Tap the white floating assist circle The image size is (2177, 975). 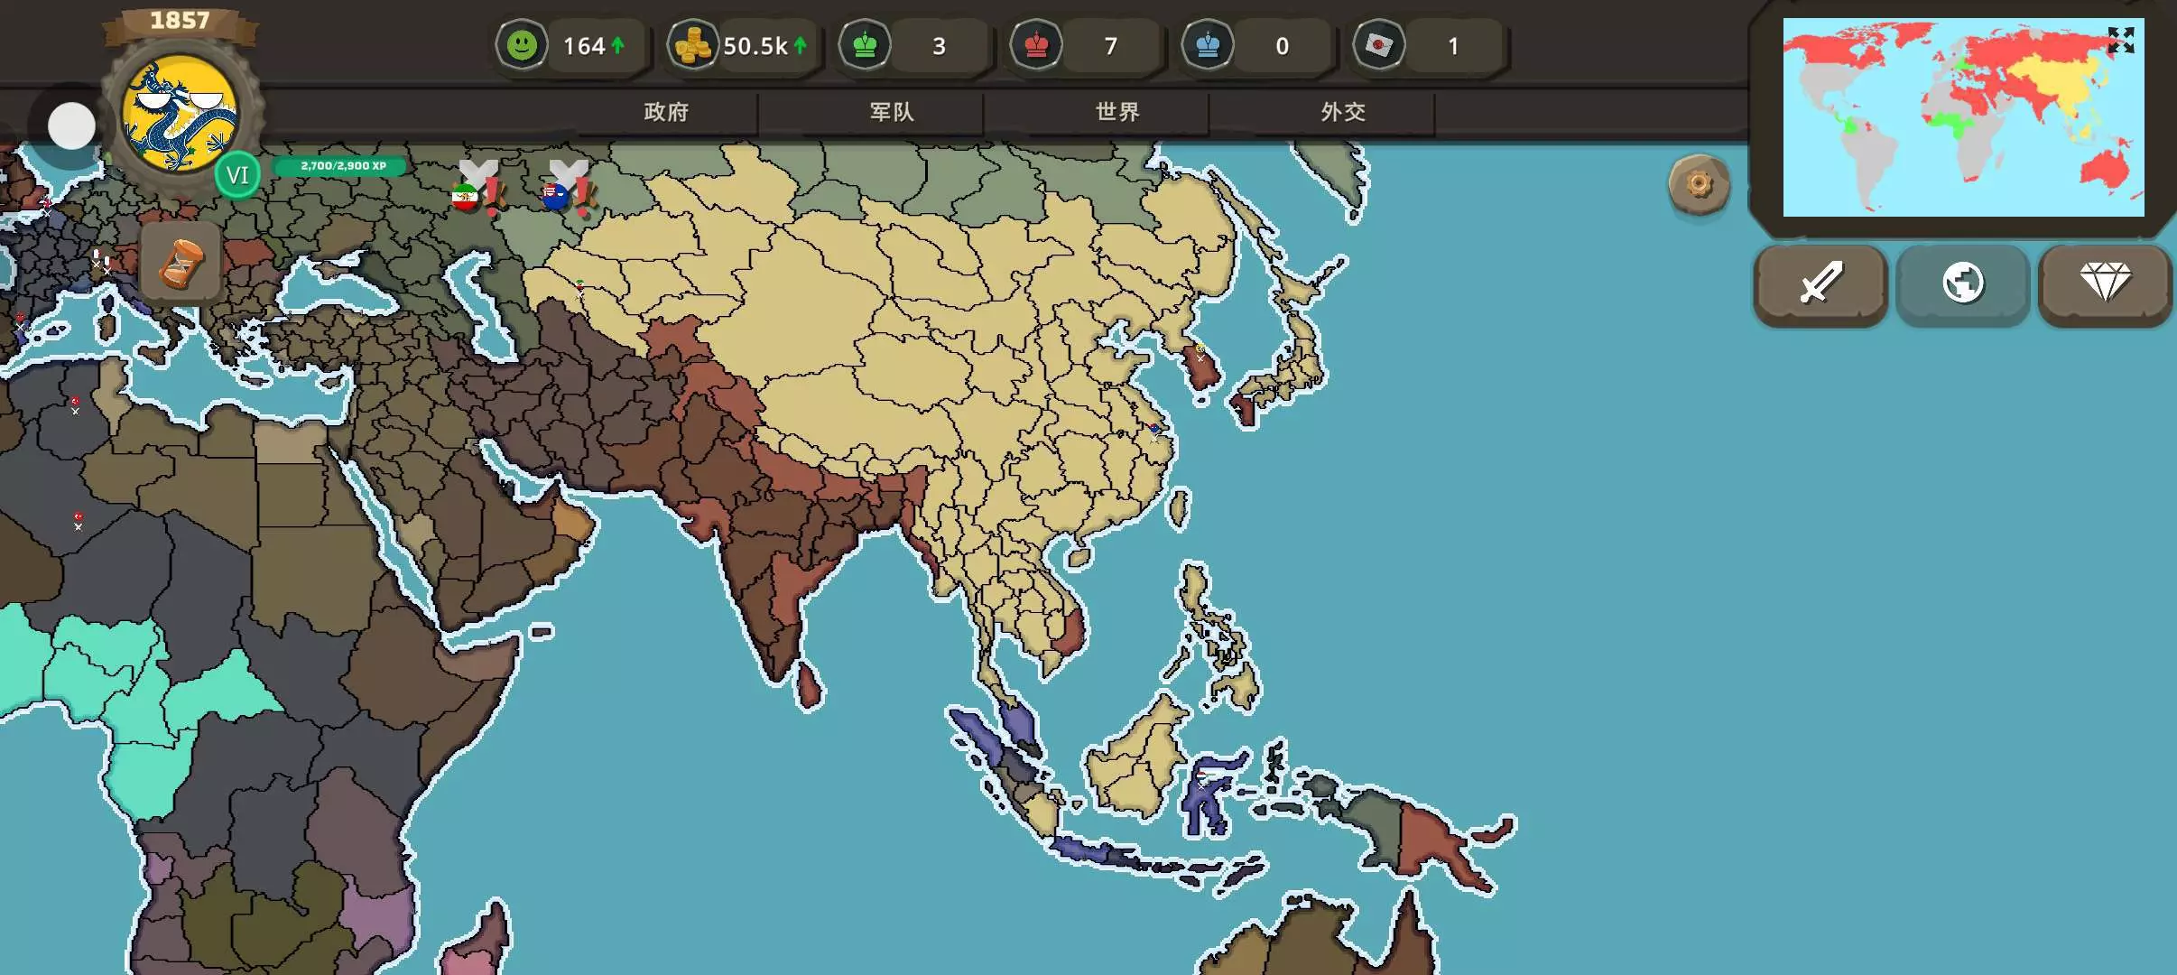click(x=71, y=125)
